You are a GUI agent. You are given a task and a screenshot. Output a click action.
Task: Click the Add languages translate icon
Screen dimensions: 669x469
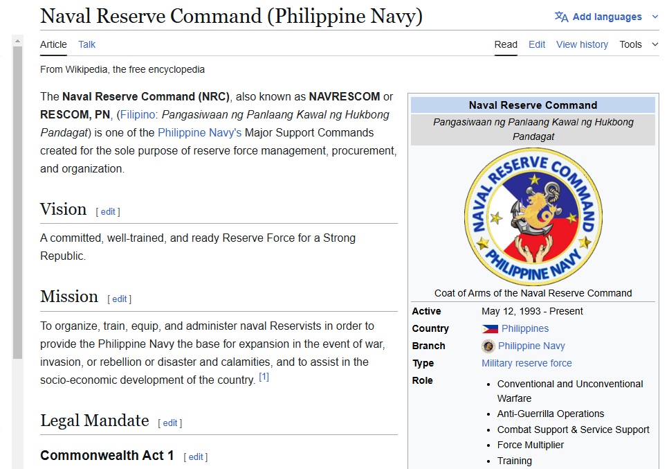[x=562, y=17]
